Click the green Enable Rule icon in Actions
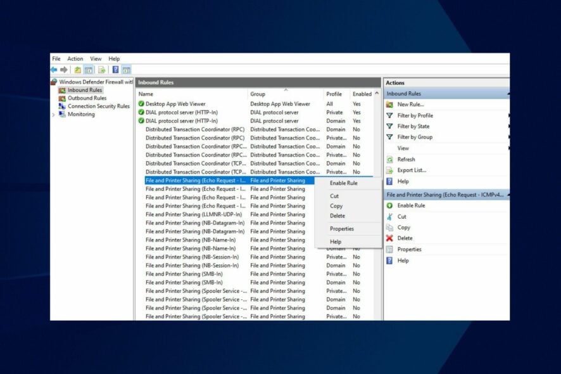 click(389, 206)
